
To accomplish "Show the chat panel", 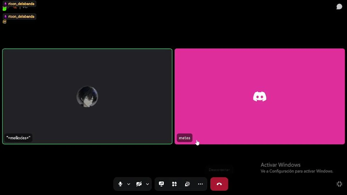I will pyautogui.click(x=339, y=6).
